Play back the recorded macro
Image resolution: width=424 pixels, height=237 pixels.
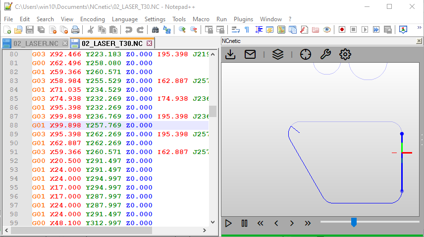(x=365, y=30)
